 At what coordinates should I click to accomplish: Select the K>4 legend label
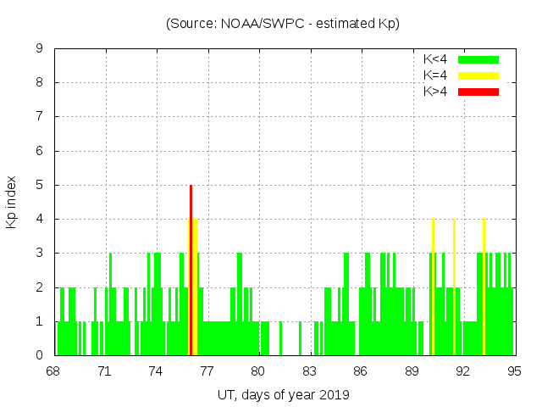[x=435, y=92]
